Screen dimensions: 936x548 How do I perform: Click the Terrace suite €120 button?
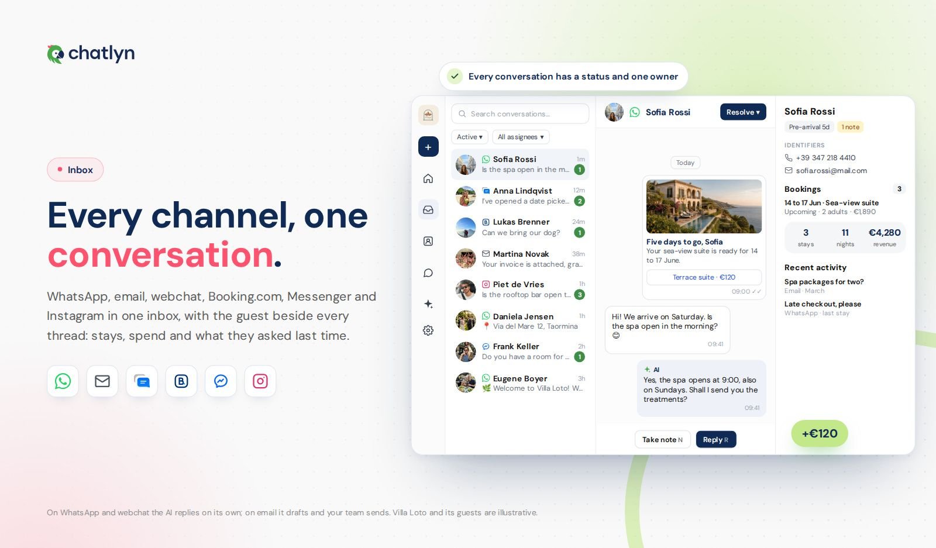(704, 277)
